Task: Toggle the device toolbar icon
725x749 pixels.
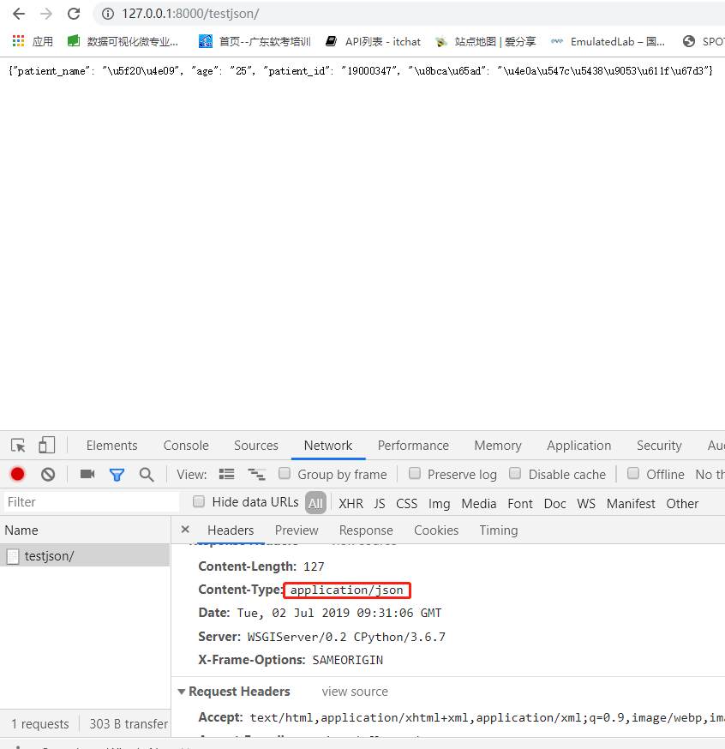Action: tap(46, 445)
